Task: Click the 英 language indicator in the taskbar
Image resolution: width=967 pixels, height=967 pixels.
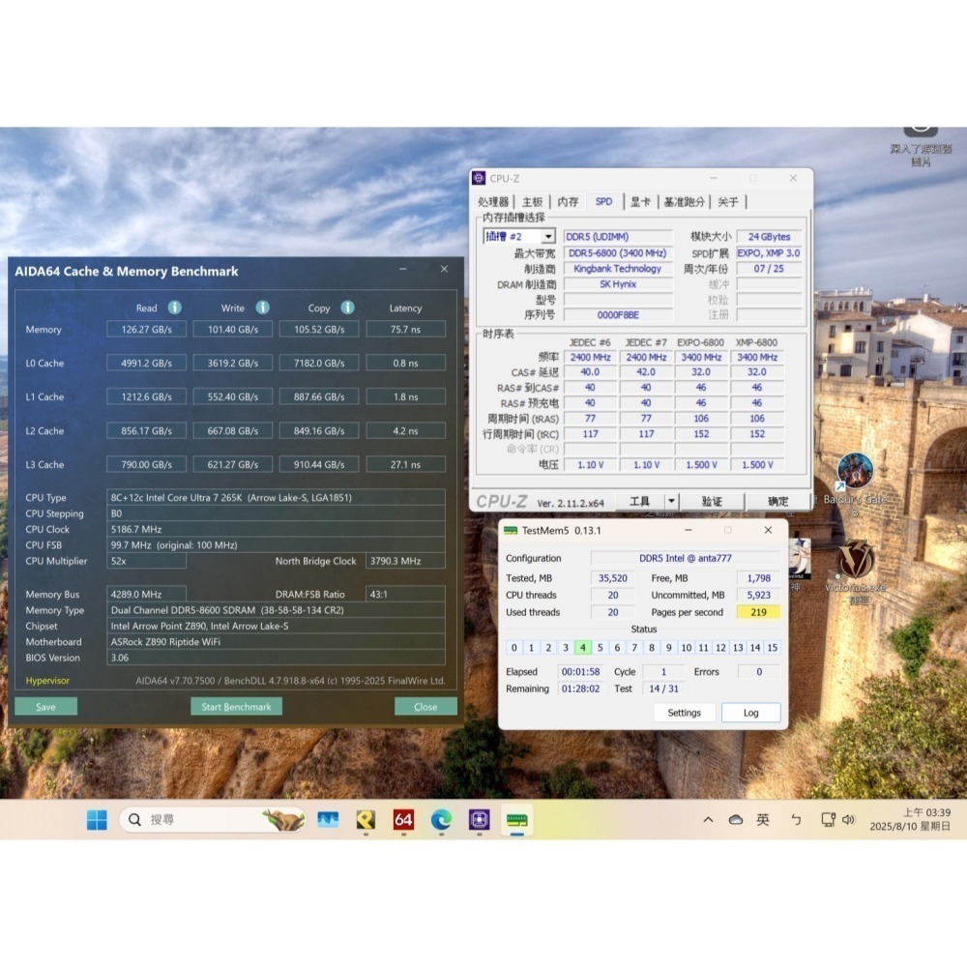Action: point(762,819)
